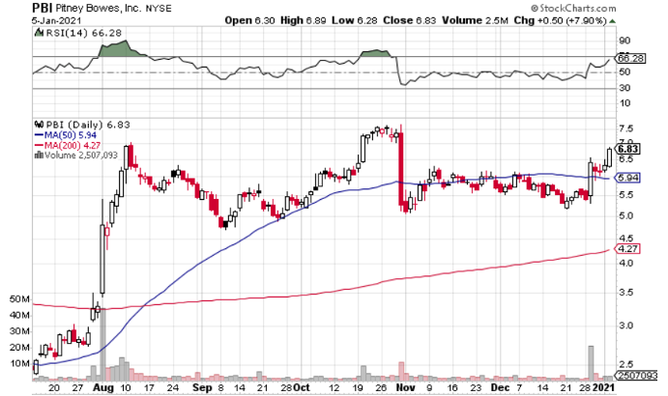Viewport: 668px width, 396px height.
Task: Click the Chg +0.50 (+7.90%) value
Action: 560,20
